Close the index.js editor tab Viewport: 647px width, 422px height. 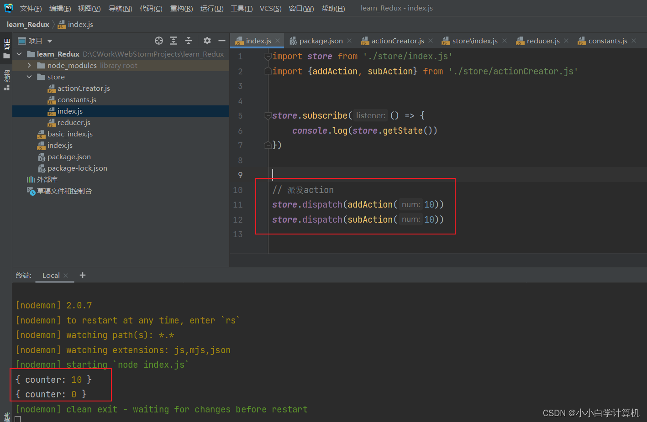pos(278,41)
